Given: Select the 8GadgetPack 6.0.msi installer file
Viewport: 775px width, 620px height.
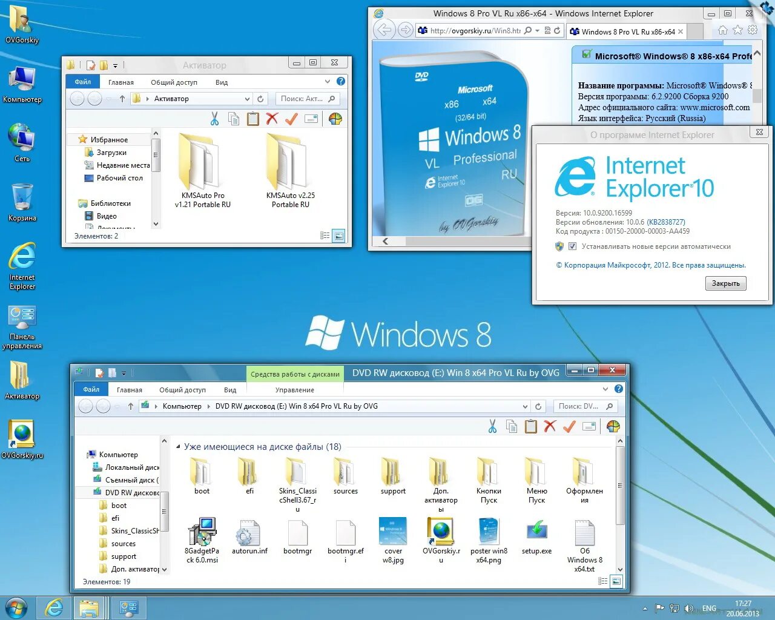Looking at the screenshot, I should pyautogui.click(x=202, y=541).
